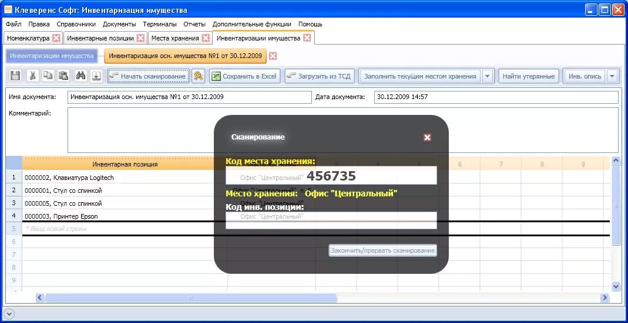Select the Инвентаризации имущества top tab
Viewport: 628px width, 323px height.
click(x=258, y=38)
